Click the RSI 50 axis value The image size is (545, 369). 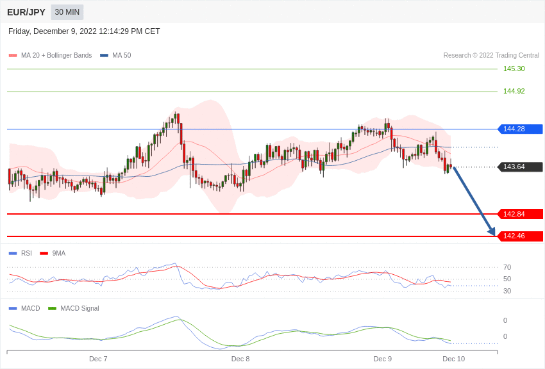click(507, 279)
